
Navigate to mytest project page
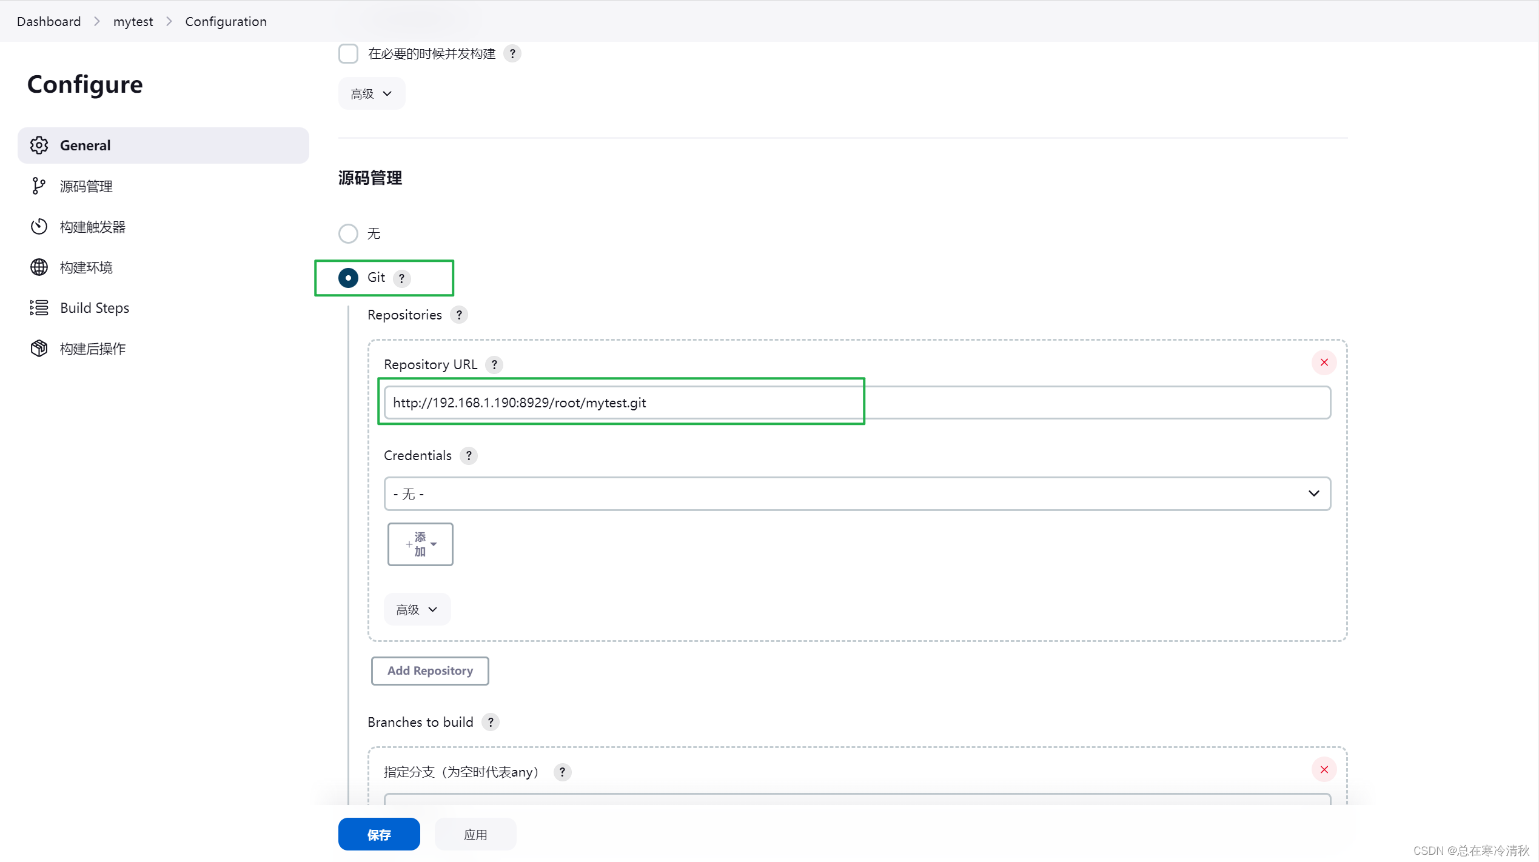pos(133,21)
